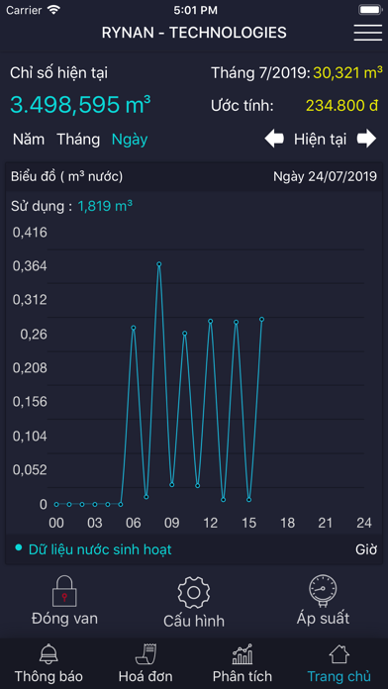Tap x-axis label 18

coord(287,523)
